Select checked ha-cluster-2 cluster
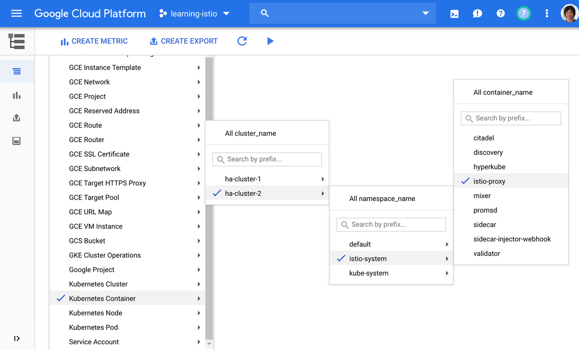579x350 pixels. coord(267,193)
